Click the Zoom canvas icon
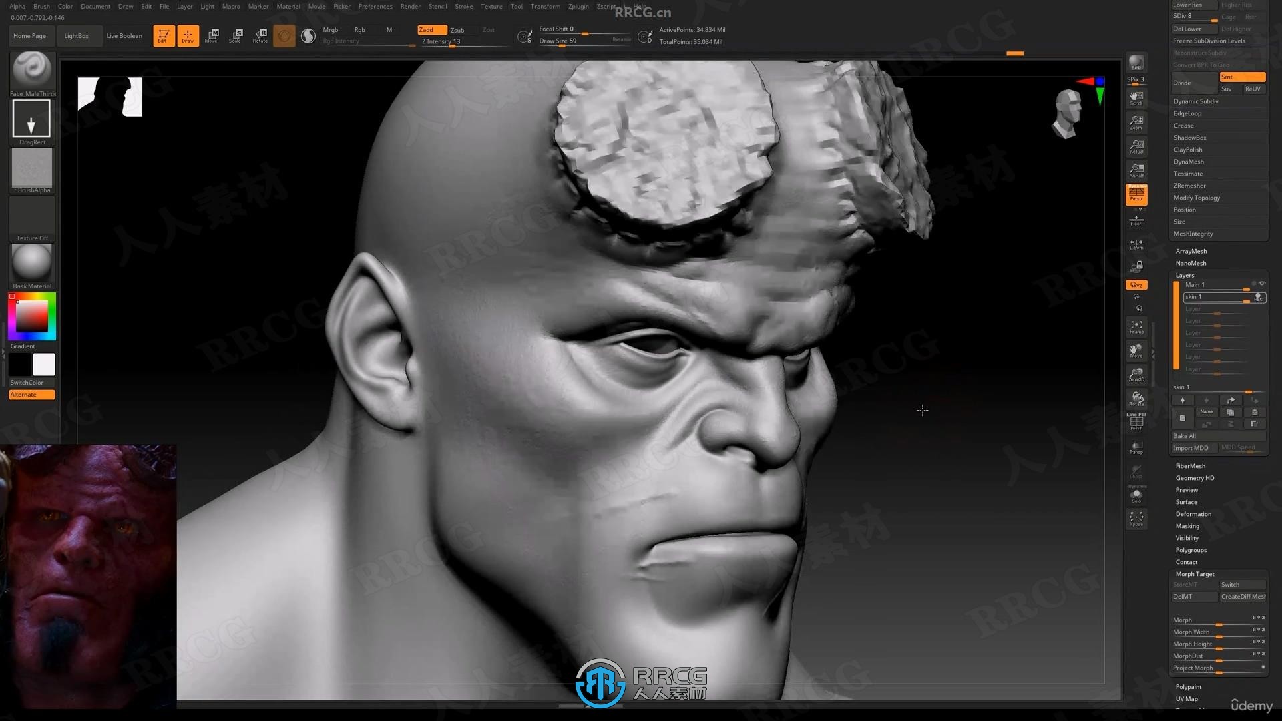The height and width of the screenshot is (721, 1282). coord(1136,122)
